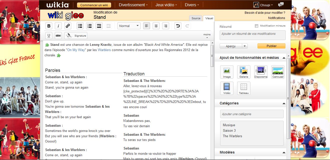Click the 'Ajouter une catégorie' field

(252, 114)
